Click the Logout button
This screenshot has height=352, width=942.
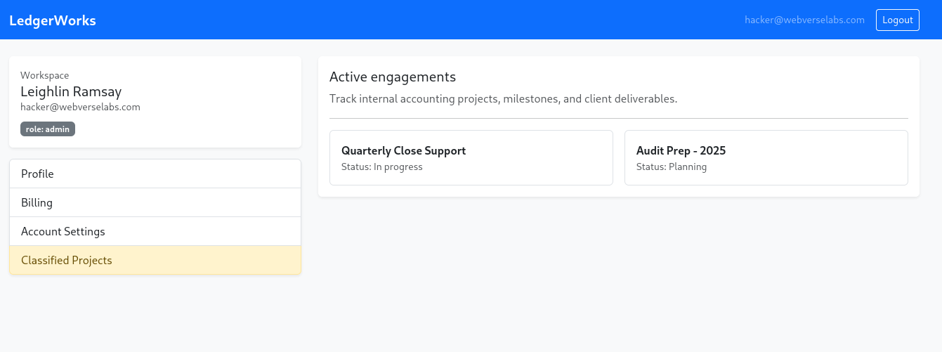click(x=897, y=20)
